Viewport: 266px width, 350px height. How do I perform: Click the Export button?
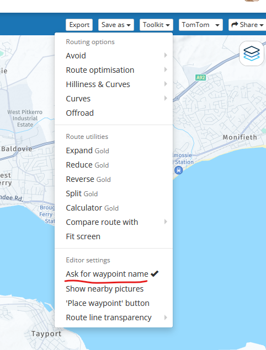click(x=79, y=25)
